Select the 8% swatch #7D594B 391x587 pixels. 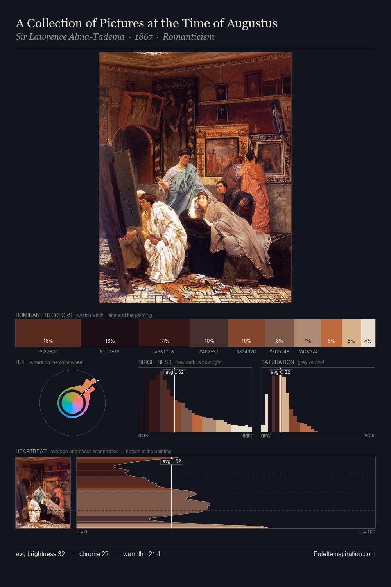[x=280, y=333]
